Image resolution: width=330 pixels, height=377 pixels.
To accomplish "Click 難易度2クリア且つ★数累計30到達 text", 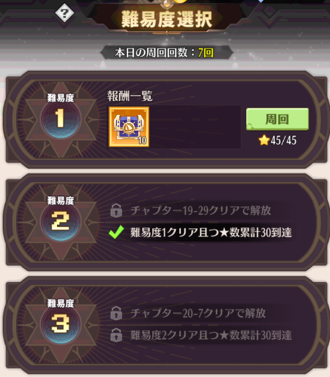I will 211,335.
